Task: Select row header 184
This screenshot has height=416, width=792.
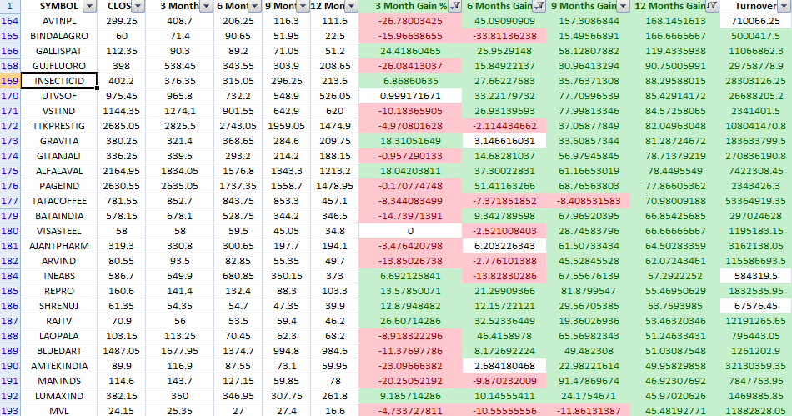Action: (10, 276)
